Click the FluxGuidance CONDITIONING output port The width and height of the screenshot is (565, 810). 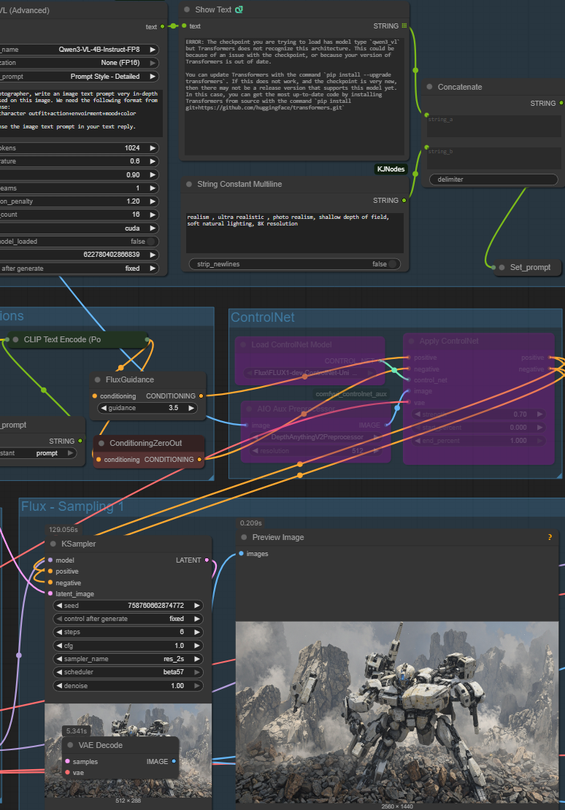tap(201, 396)
